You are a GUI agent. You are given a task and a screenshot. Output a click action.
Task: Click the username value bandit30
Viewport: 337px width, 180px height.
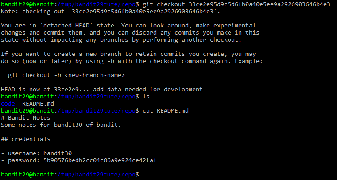[58, 153]
